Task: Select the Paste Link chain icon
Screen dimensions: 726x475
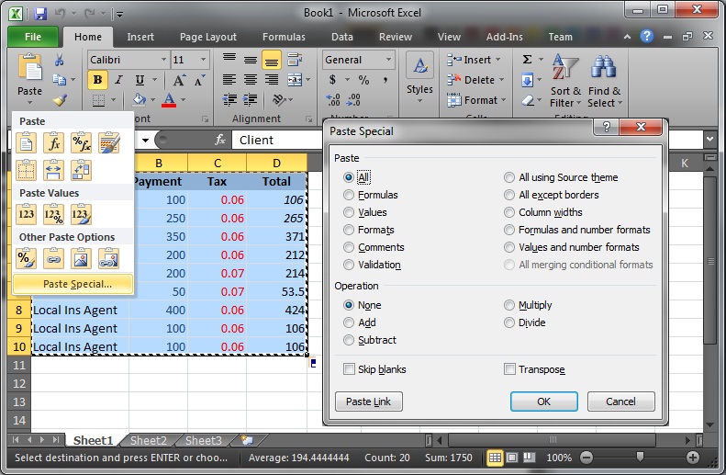Action: pos(54,258)
